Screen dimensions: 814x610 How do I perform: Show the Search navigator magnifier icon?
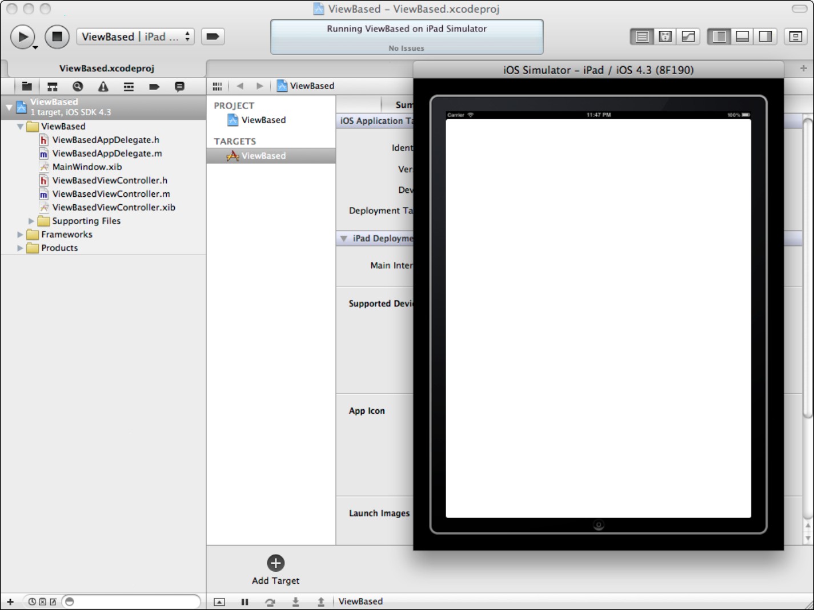coord(78,87)
